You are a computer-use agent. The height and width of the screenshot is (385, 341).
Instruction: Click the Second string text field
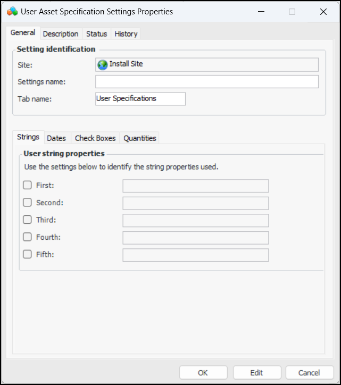[196, 203]
